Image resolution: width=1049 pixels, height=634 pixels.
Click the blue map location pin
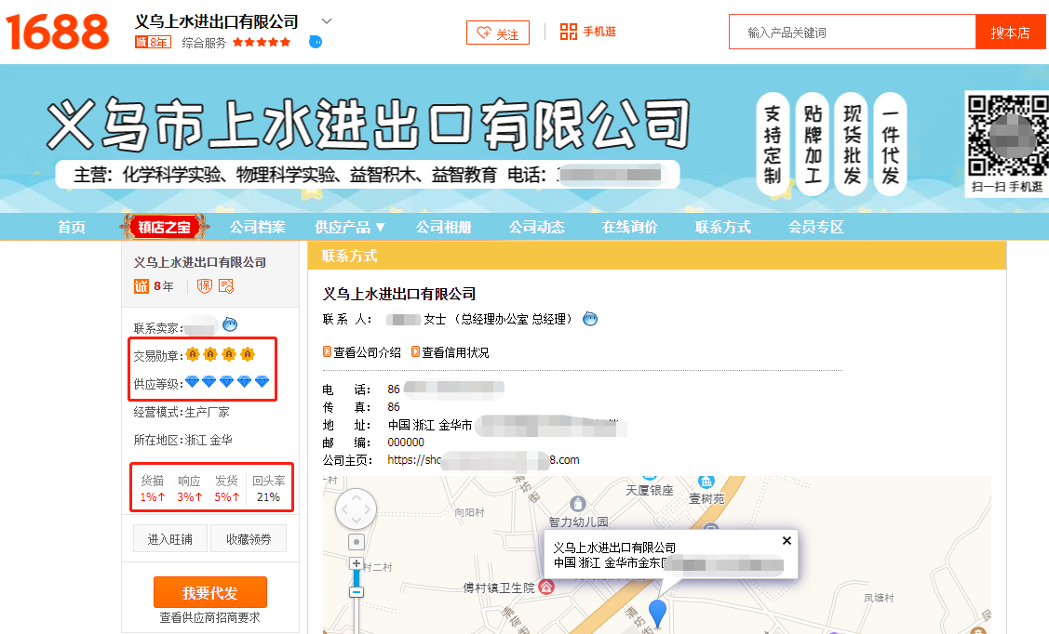point(658,614)
